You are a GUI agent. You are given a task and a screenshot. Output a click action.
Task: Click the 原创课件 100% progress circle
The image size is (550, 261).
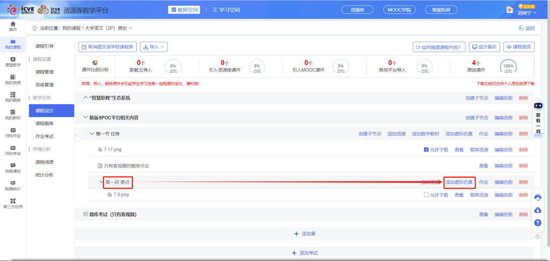click(508, 67)
